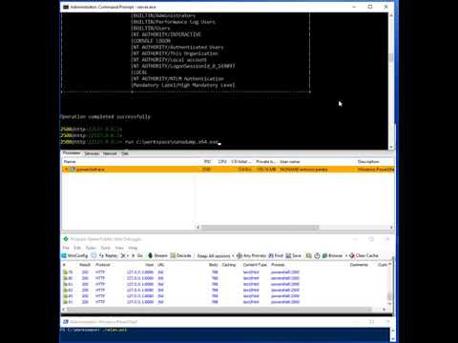Toggle Decode in Fiddler toolbar
458x343 pixels.
(180, 255)
